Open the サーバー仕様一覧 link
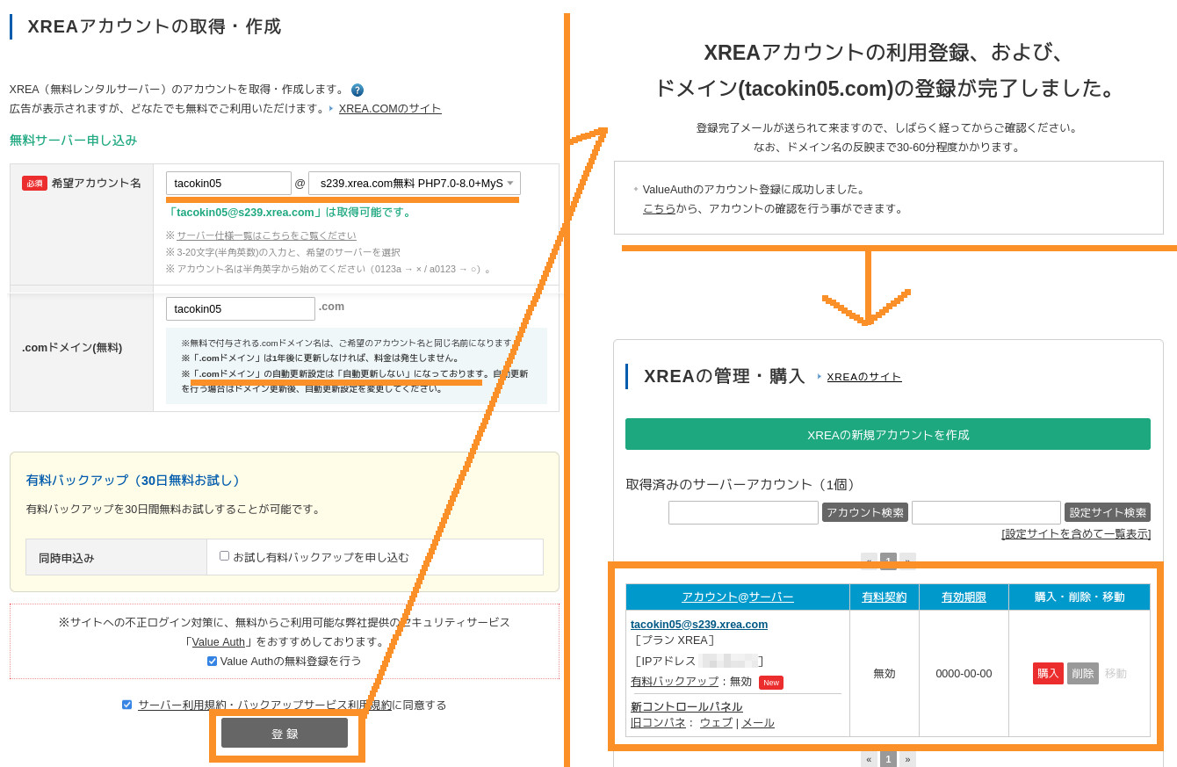This screenshot has height=767, width=1177. tap(266, 235)
